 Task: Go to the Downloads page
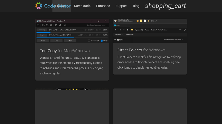pos(82,6)
